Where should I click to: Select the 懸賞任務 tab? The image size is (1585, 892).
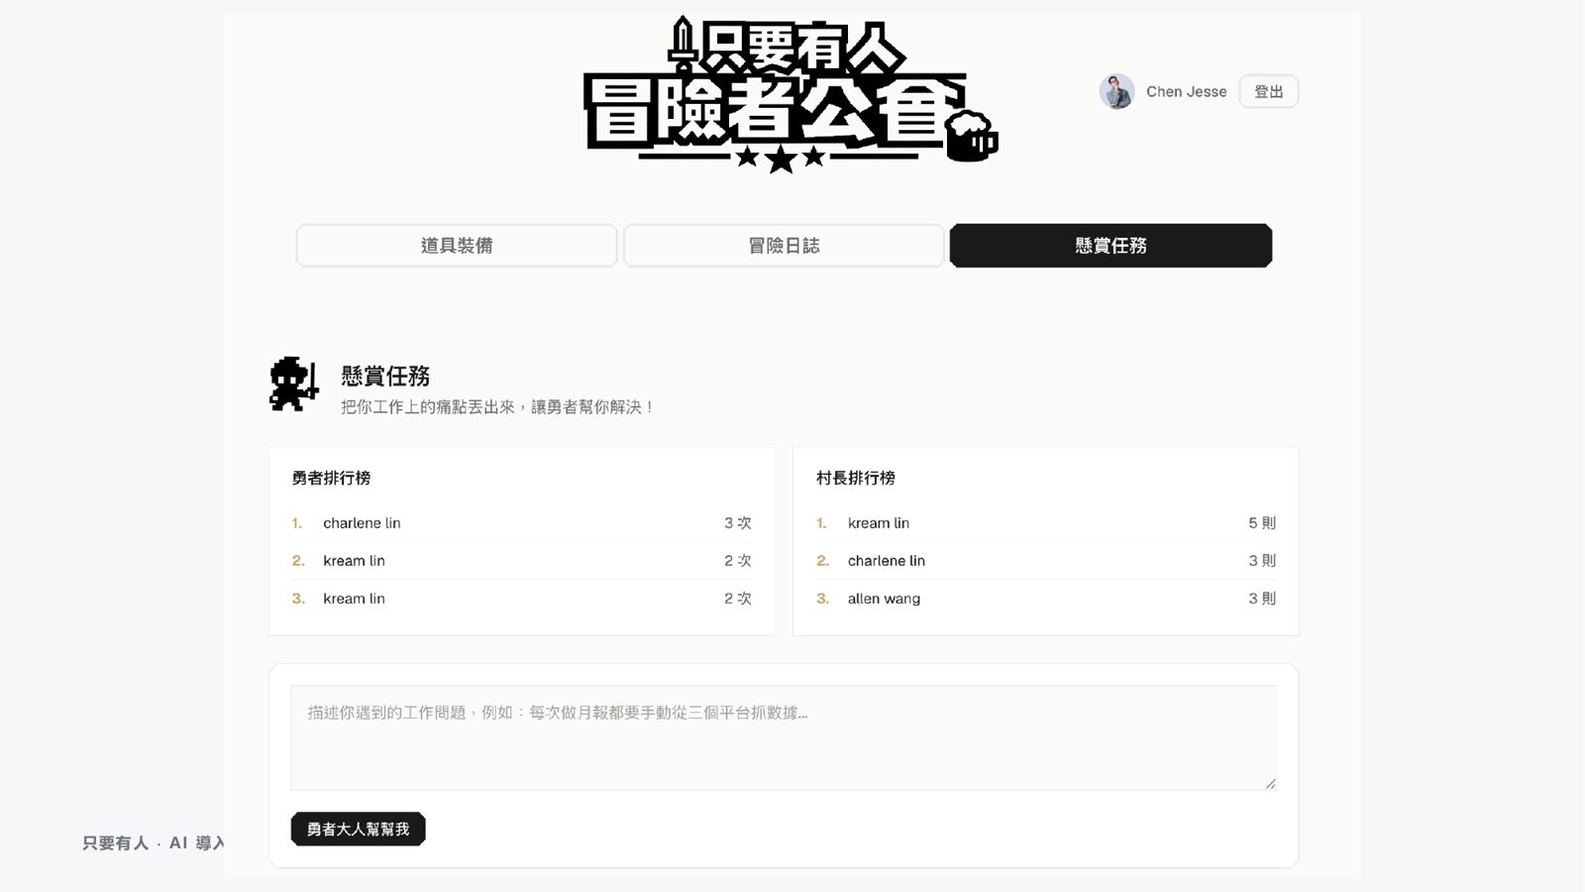(1110, 246)
